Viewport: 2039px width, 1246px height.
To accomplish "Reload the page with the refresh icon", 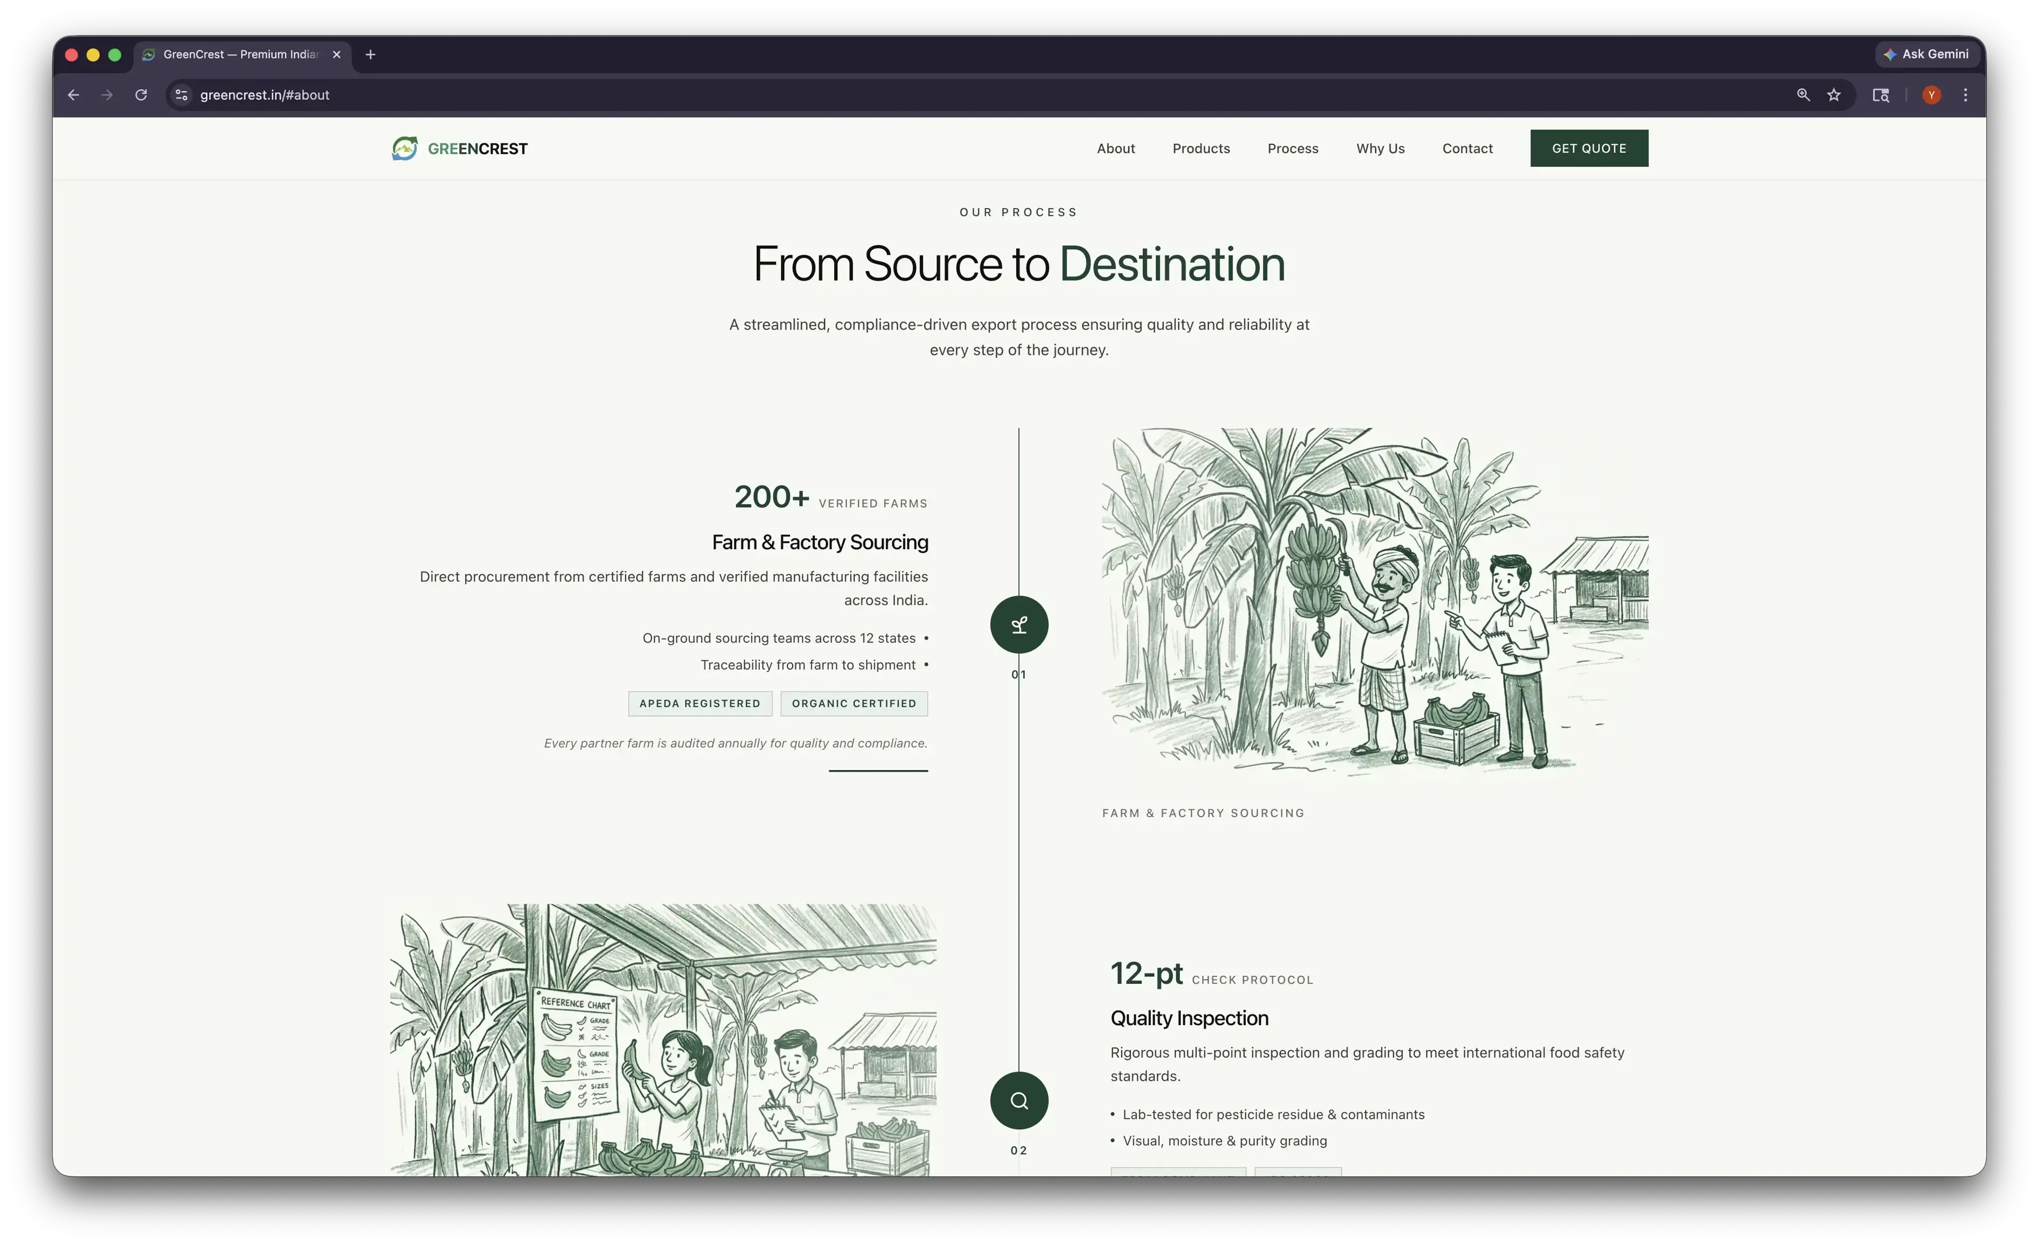I will coord(141,95).
